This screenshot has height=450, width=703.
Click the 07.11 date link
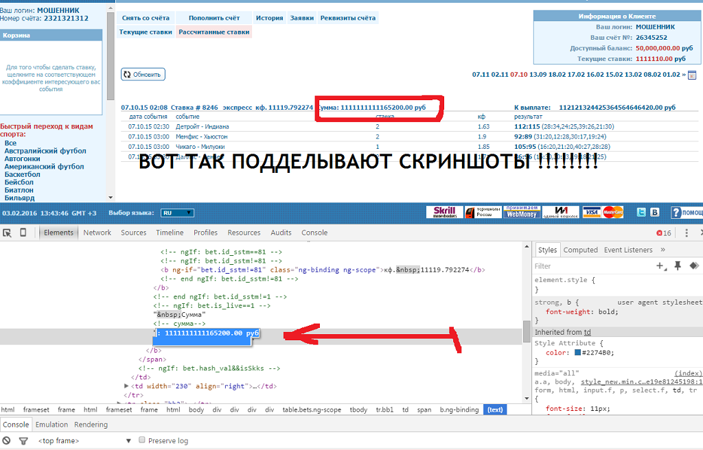[x=481, y=74]
